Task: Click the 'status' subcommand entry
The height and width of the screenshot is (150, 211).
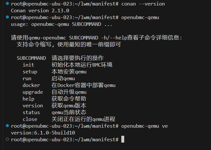Action: (x=31, y=112)
